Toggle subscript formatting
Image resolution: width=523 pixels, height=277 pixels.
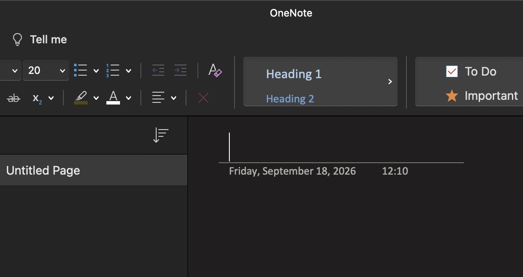pos(37,99)
